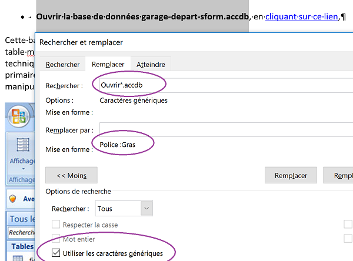
Task: Click the Remplacer button
Action: pos(291,175)
